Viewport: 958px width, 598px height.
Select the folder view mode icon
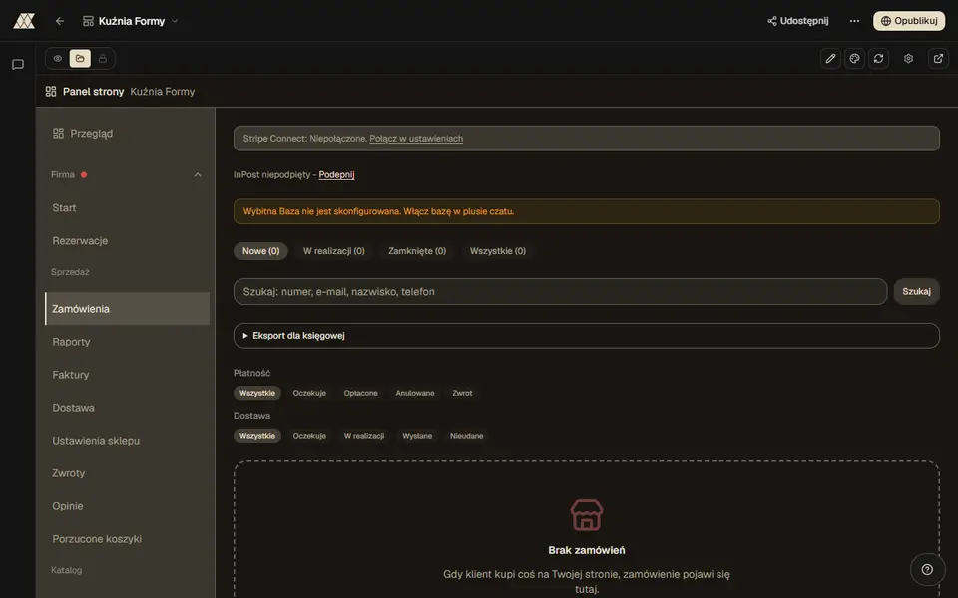[80, 59]
